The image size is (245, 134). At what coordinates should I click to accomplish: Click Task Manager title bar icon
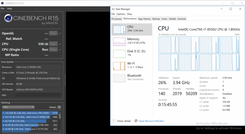click(113, 9)
